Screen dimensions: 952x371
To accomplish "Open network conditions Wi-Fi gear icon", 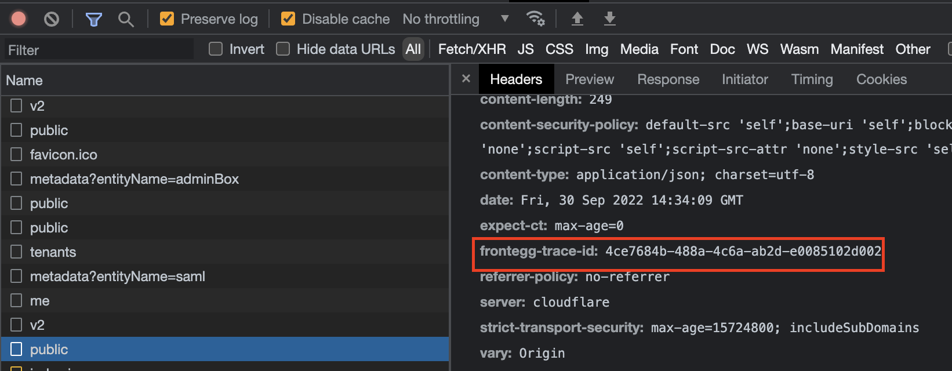I will [535, 19].
